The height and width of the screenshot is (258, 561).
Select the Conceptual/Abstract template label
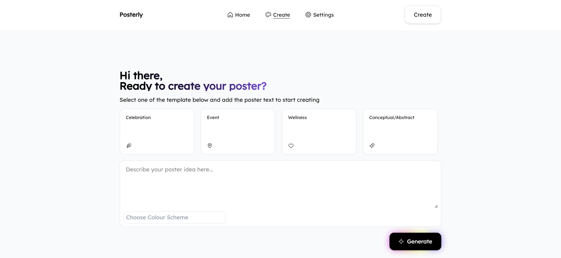coord(392,118)
